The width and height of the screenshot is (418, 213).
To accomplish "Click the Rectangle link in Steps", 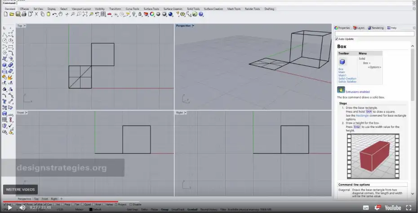I will click(x=362, y=116).
